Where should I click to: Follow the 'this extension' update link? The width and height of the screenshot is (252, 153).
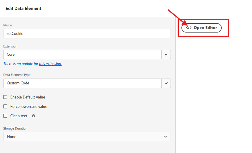[x=50, y=64]
